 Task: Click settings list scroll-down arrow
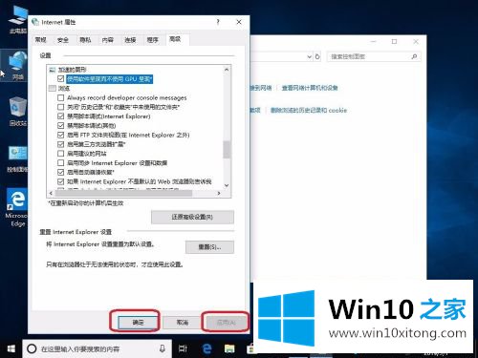pos(227,185)
